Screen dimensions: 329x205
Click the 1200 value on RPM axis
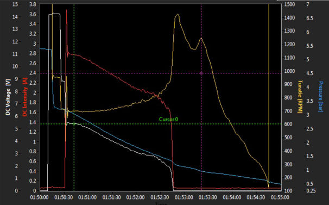click(289, 45)
